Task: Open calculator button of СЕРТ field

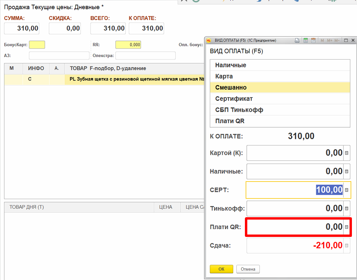Action: 346,190
